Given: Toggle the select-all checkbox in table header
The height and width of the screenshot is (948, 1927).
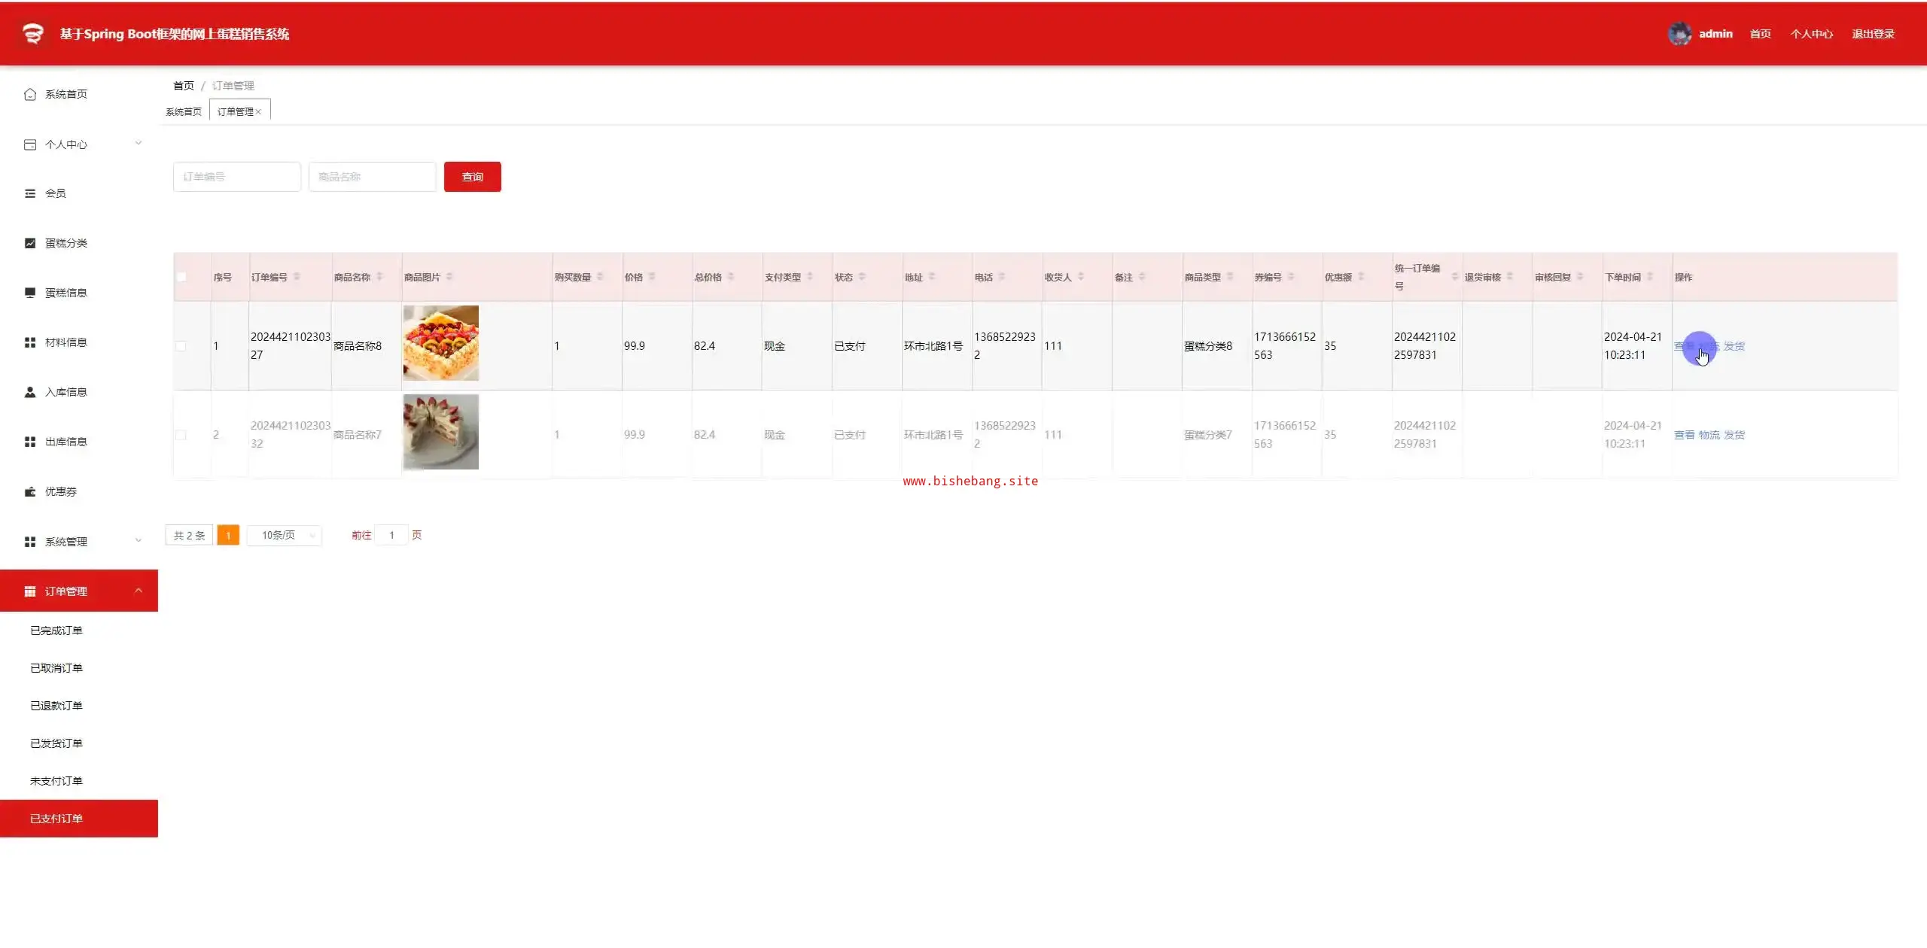Looking at the screenshot, I should pos(181,277).
